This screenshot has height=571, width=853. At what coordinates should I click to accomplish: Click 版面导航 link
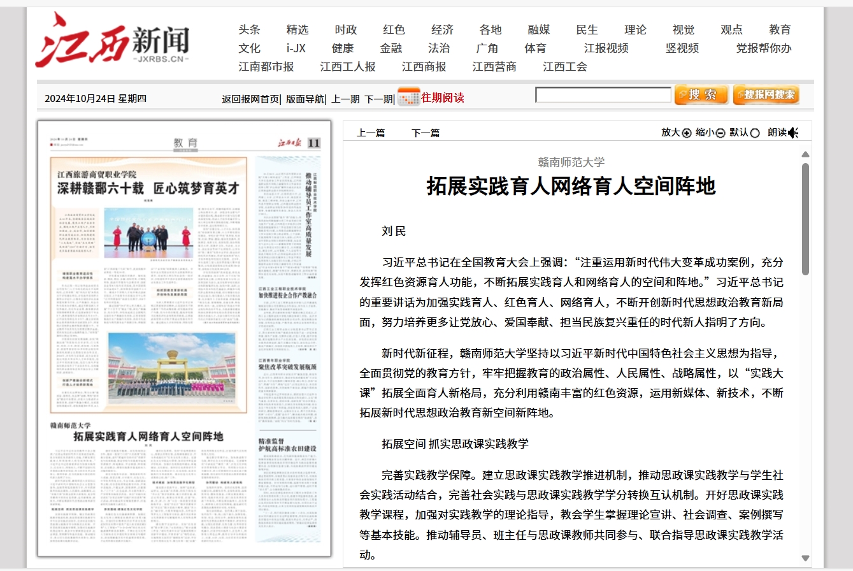(x=305, y=99)
